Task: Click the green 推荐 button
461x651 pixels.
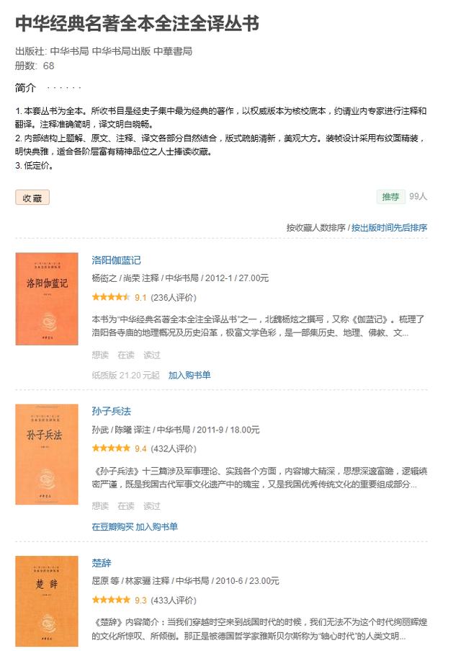Action: coord(390,196)
